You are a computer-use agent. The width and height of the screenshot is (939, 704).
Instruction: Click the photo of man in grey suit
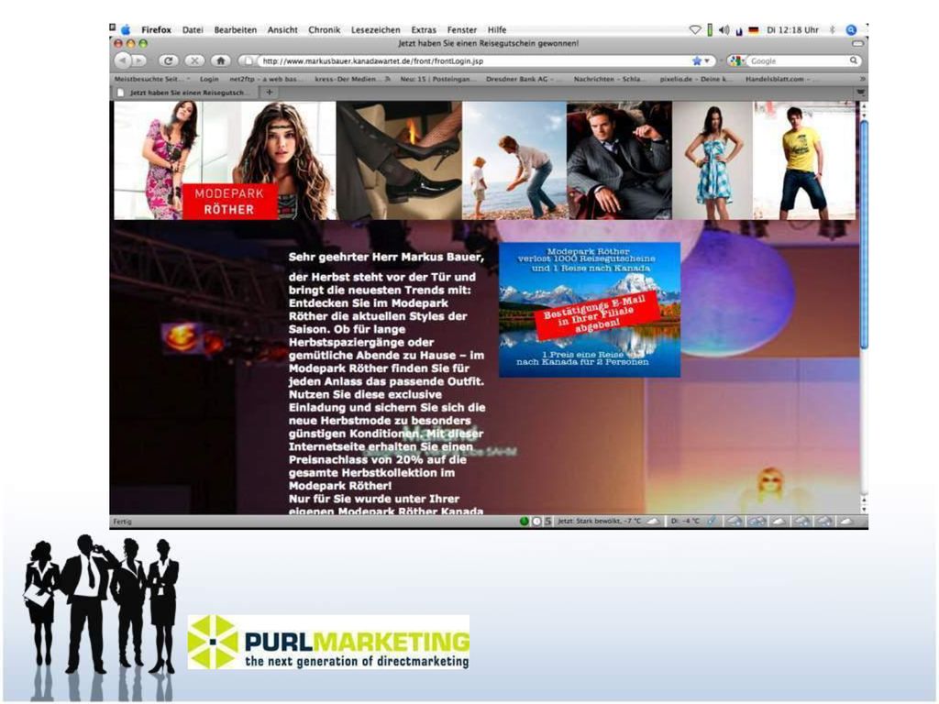(619, 159)
